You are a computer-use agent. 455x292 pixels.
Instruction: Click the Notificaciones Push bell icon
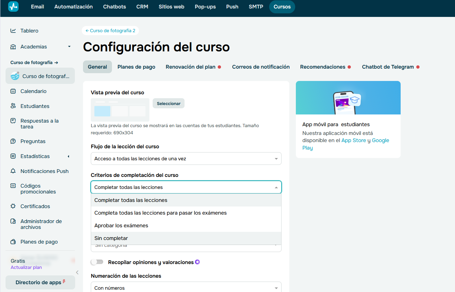tap(13, 171)
